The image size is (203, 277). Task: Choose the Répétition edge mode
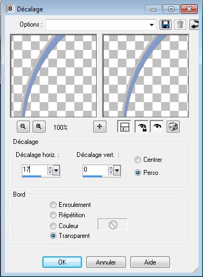tap(53, 215)
